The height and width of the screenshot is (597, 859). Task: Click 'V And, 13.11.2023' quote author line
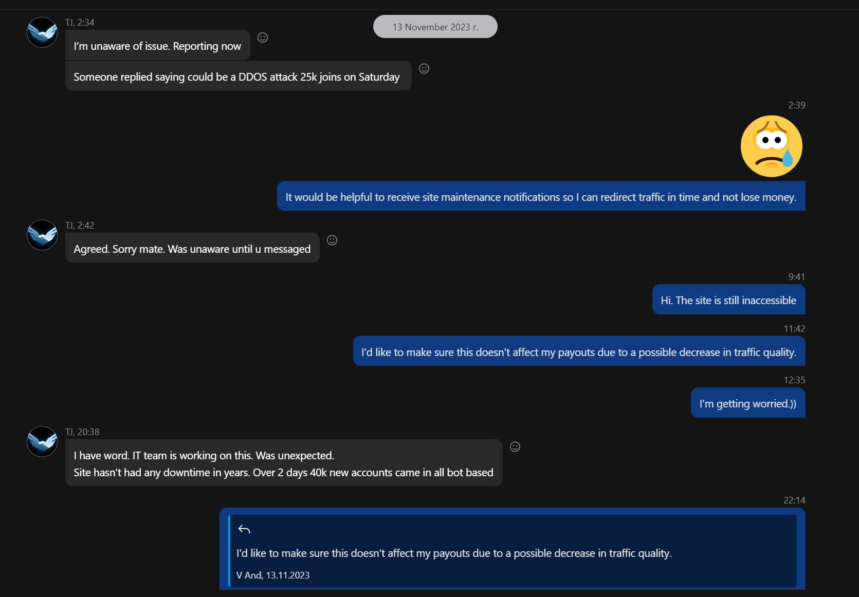click(273, 575)
